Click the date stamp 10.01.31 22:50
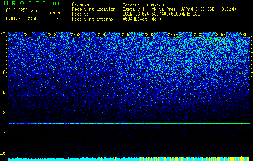The height and width of the screenshot is (161, 253). 21,19
